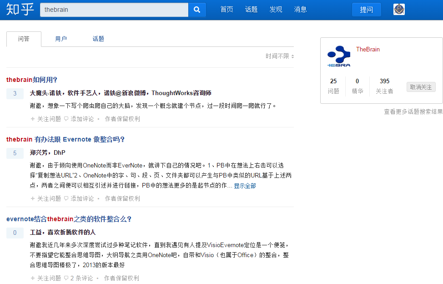Viewport: 443px width, 284px height.
Task: Focus the search field containing thebrain
Action: [114, 10]
